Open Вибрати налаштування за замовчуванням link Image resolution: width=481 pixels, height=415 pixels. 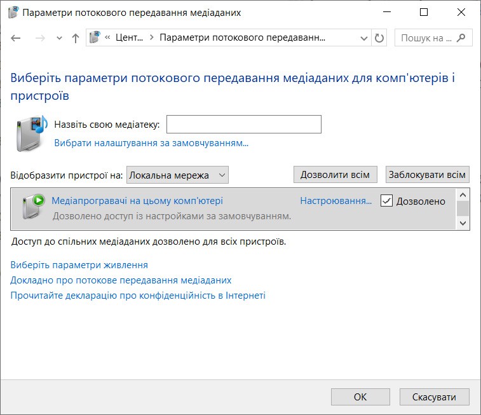151,143
